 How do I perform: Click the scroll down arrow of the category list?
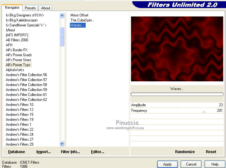[x=62, y=144]
